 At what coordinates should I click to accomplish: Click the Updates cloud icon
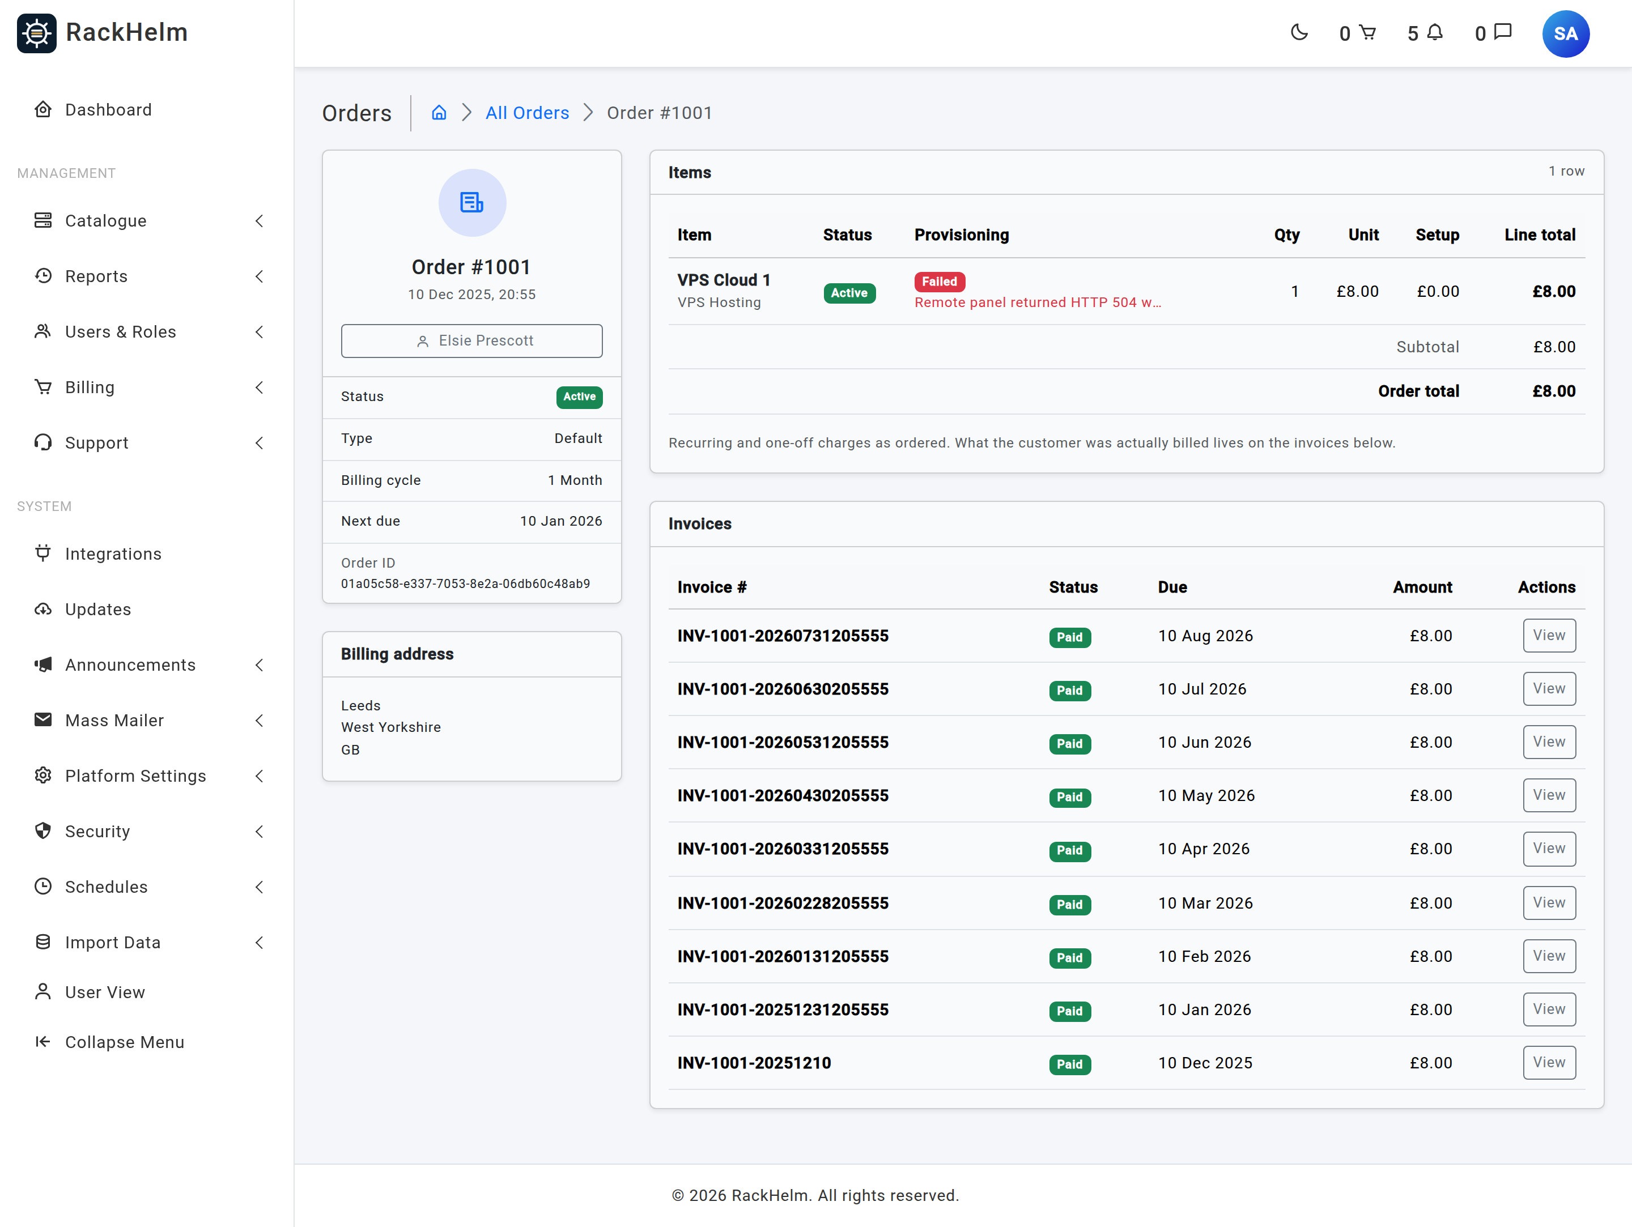tap(43, 608)
